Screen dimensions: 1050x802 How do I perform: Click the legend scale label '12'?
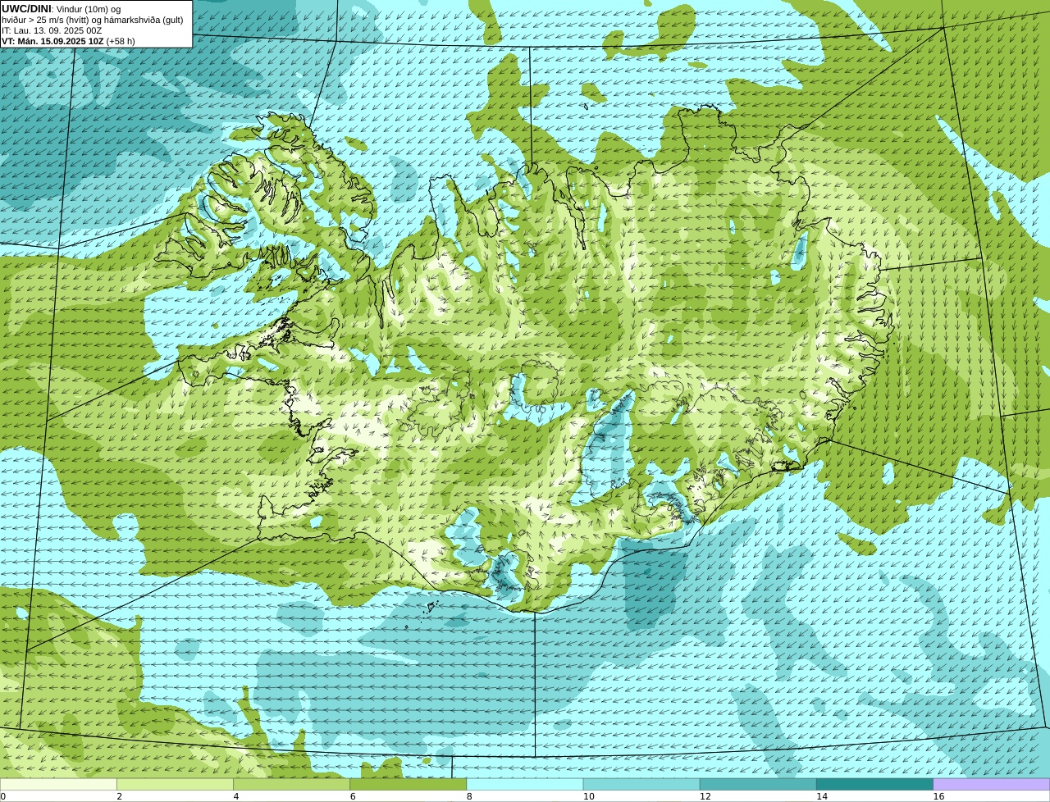point(705,796)
